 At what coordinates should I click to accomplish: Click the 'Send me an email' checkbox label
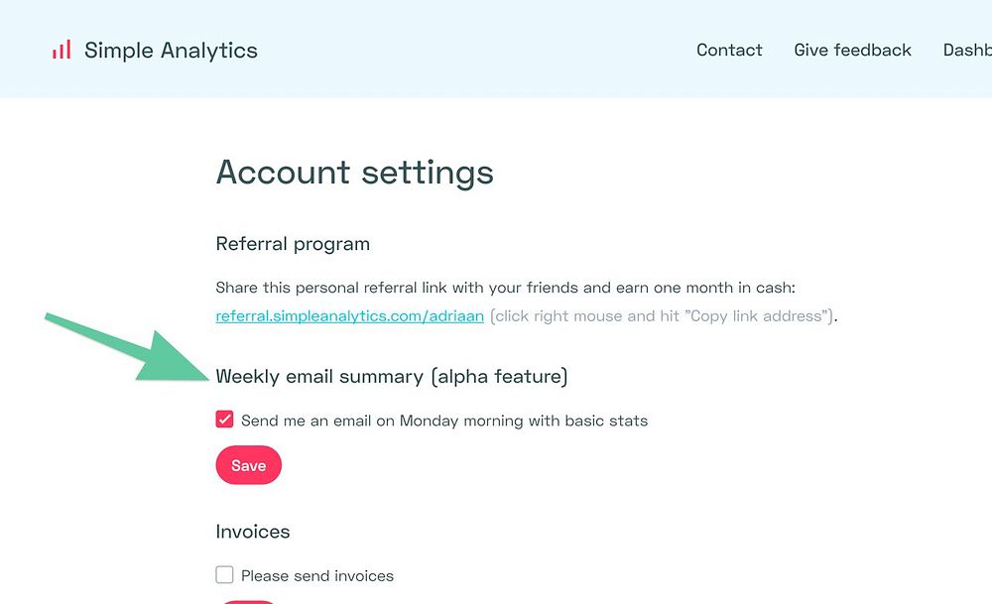(x=444, y=421)
